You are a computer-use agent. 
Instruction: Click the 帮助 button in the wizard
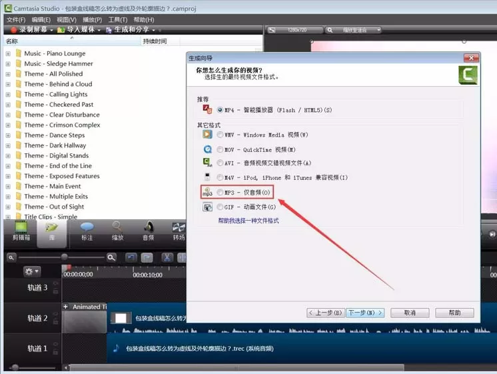pos(454,313)
